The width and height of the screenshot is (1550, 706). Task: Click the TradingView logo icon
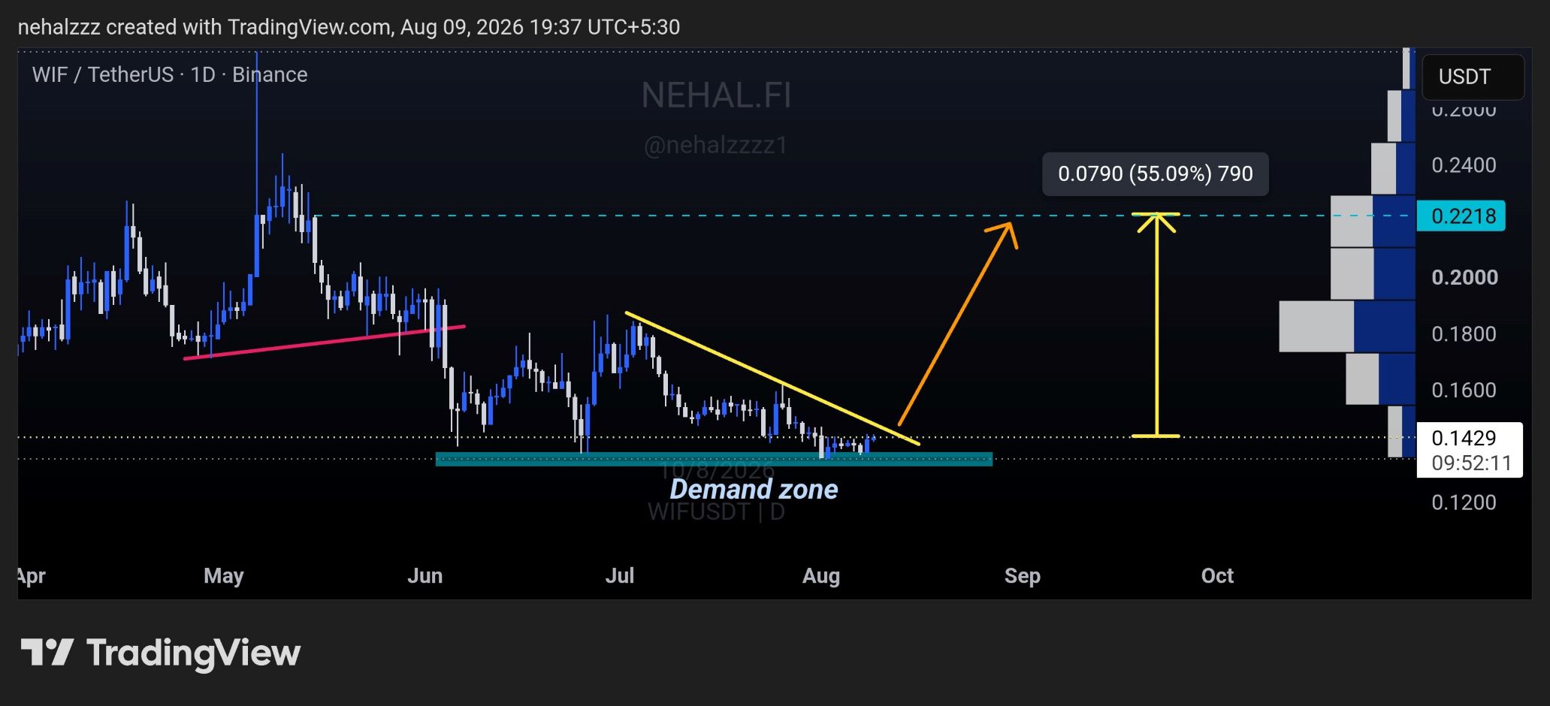pyautogui.click(x=47, y=652)
